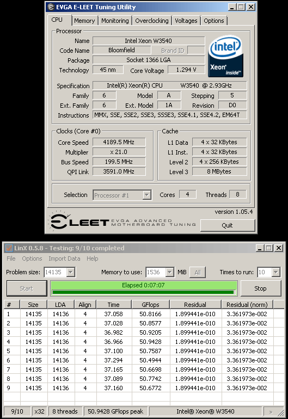Click the Start button in LinX

click(x=27, y=288)
